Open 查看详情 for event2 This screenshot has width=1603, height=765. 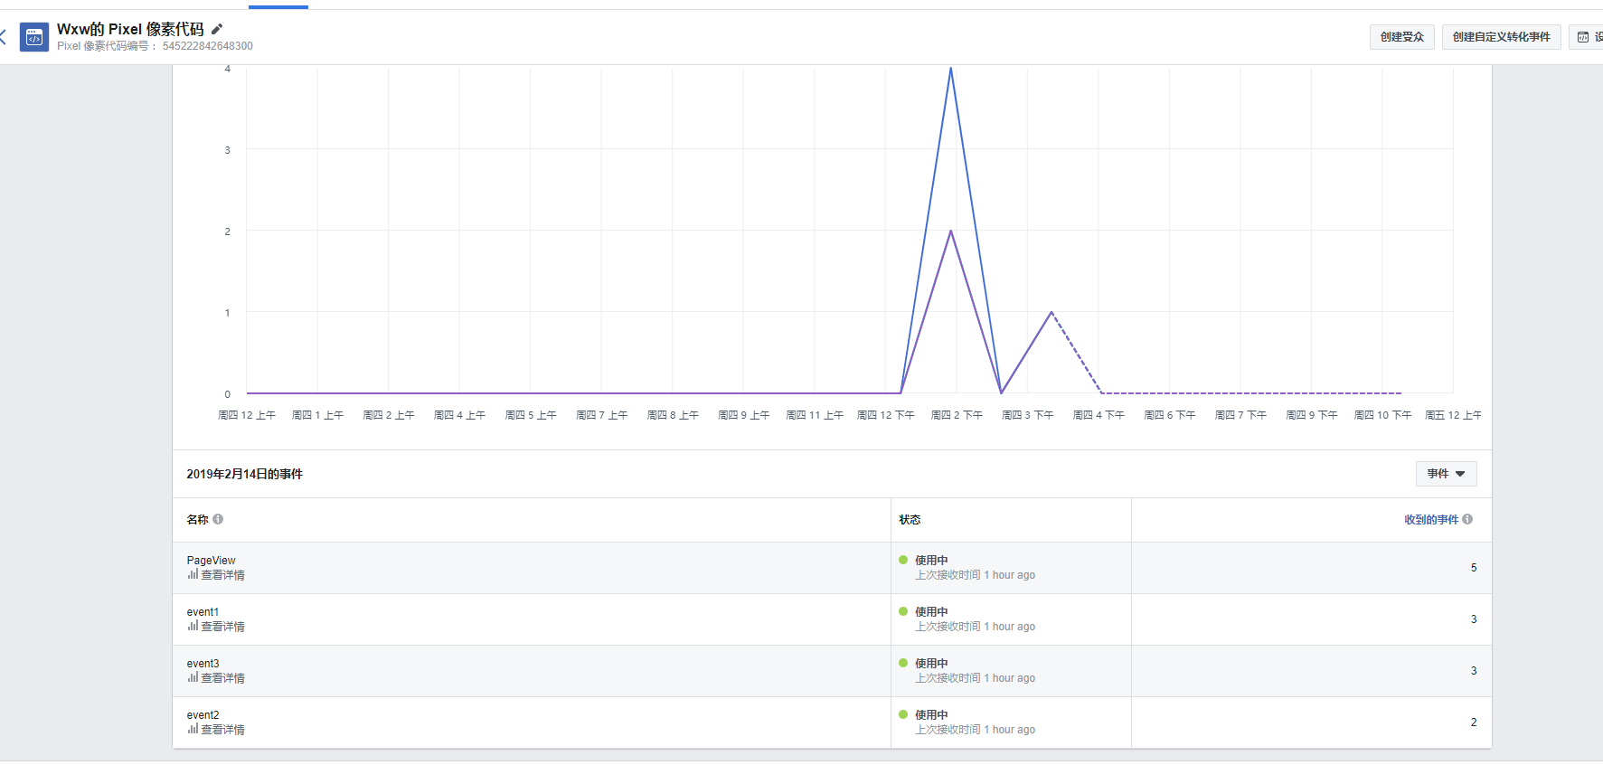[222, 730]
